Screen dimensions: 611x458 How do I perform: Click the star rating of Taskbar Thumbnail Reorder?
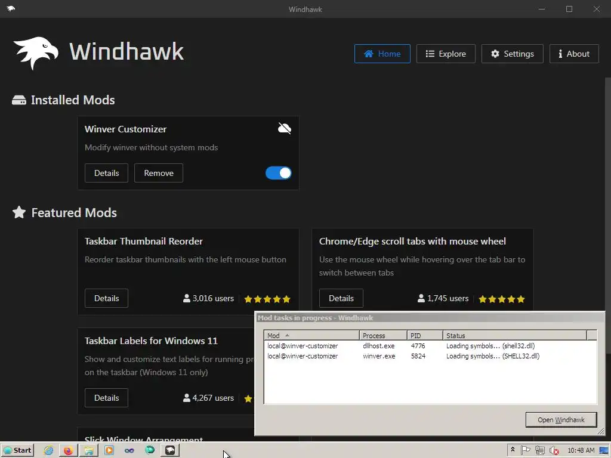point(267,299)
